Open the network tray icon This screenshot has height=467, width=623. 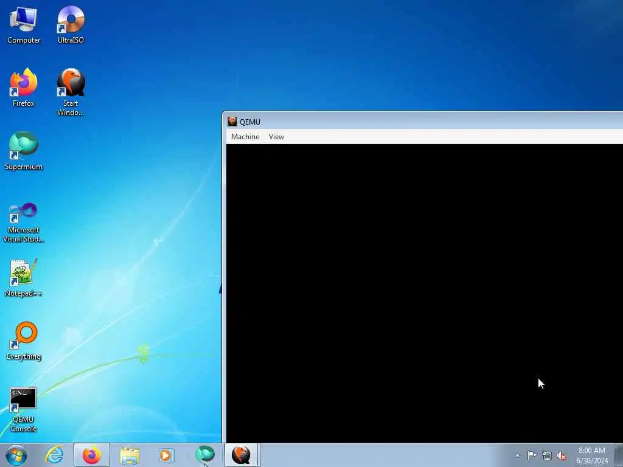pyautogui.click(x=547, y=456)
